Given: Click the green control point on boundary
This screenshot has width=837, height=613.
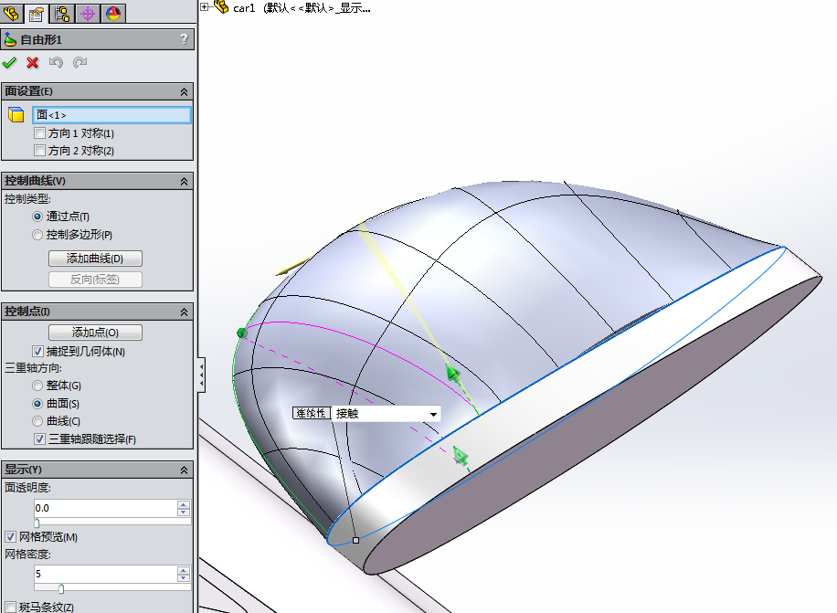Looking at the screenshot, I should [242, 333].
